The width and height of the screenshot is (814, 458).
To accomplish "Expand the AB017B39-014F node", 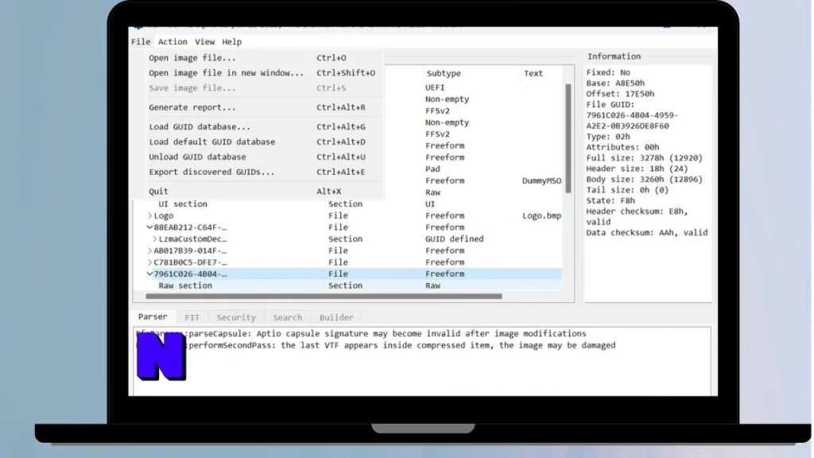I will click(149, 250).
